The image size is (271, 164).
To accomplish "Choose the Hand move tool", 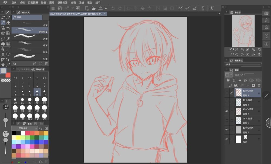I will [3, 65].
